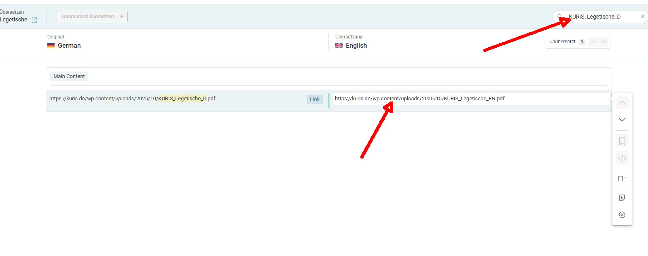Click the German original language label
The height and width of the screenshot is (256, 648).
(x=69, y=46)
